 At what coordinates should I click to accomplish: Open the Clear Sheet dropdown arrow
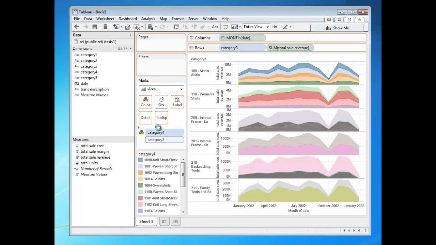tap(142, 27)
